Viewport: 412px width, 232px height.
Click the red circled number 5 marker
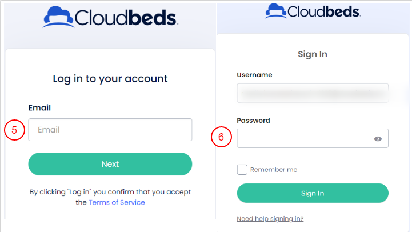pos(14,130)
